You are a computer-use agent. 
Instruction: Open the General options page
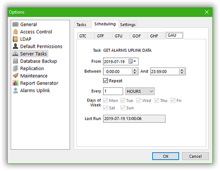(29, 25)
